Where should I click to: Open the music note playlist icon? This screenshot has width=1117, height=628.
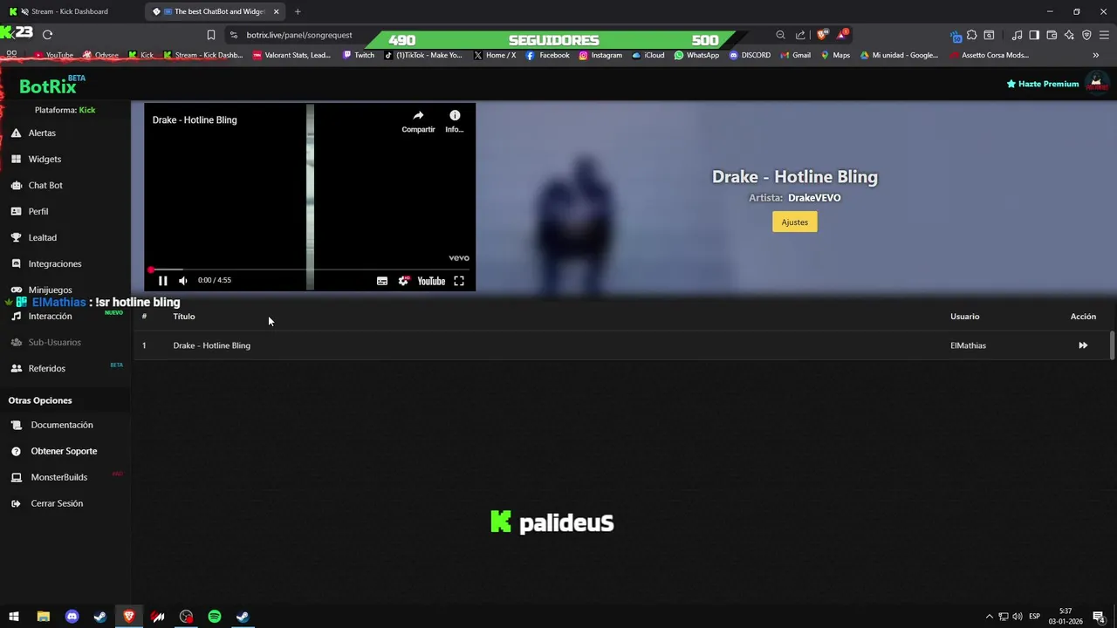(x=1017, y=35)
